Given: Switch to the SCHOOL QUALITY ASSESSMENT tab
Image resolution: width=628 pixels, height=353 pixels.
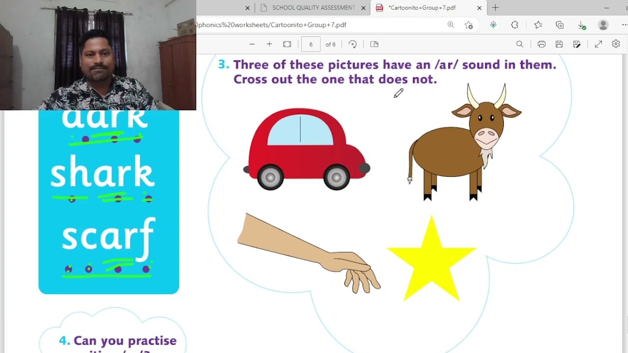Looking at the screenshot, I should point(313,8).
